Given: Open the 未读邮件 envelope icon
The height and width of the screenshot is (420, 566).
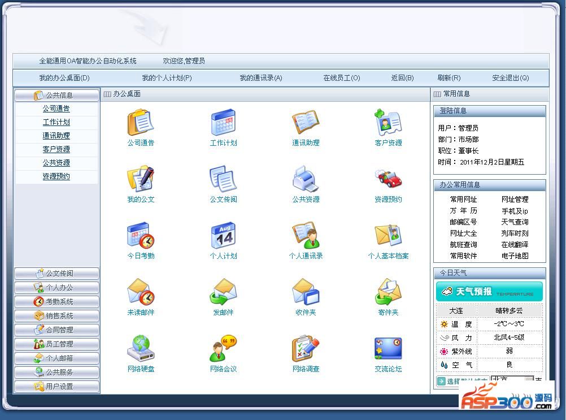Looking at the screenshot, I should click(140, 292).
